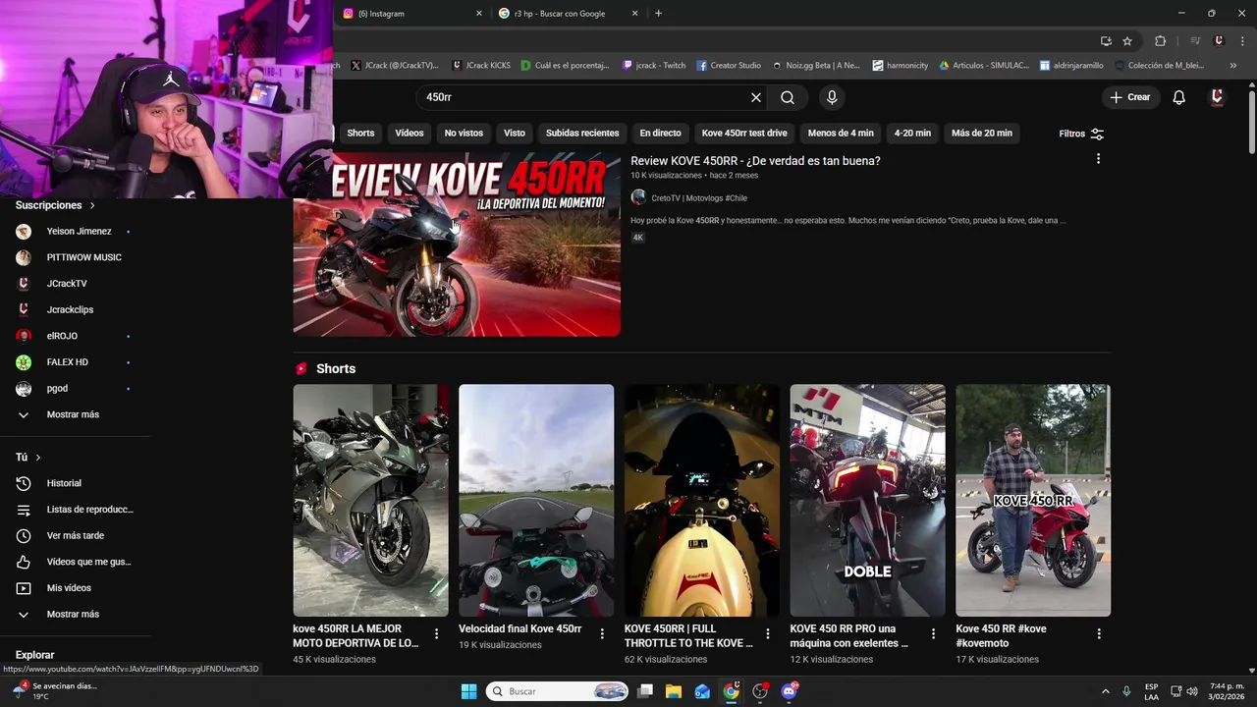The height and width of the screenshot is (707, 1257).
Task: Open the Filtros panel
Action: (x=1081, y=134)
